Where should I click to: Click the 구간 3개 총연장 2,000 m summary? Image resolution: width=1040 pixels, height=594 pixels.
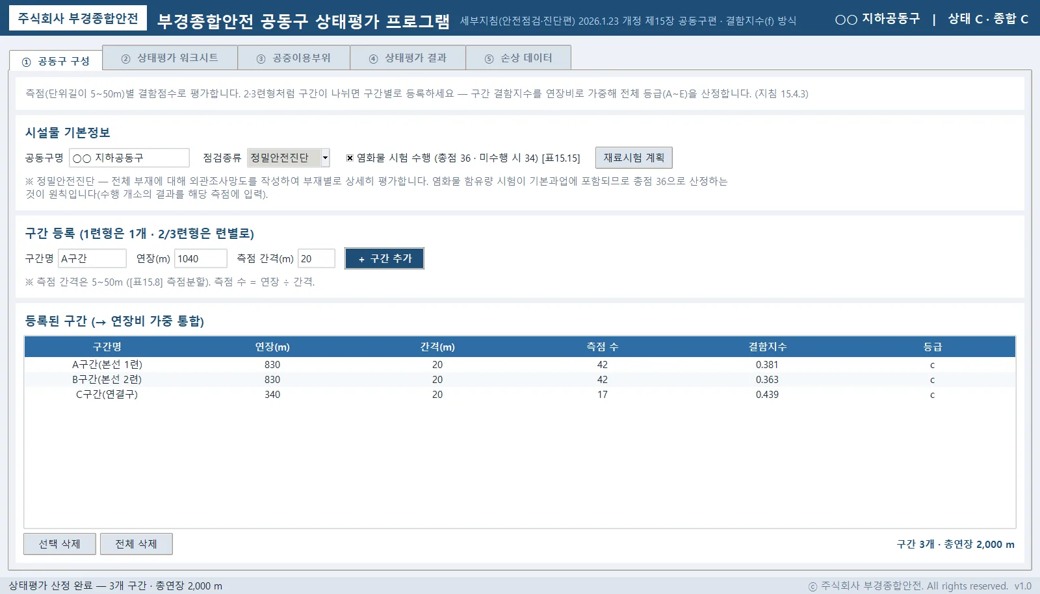(x=955, y=544)
